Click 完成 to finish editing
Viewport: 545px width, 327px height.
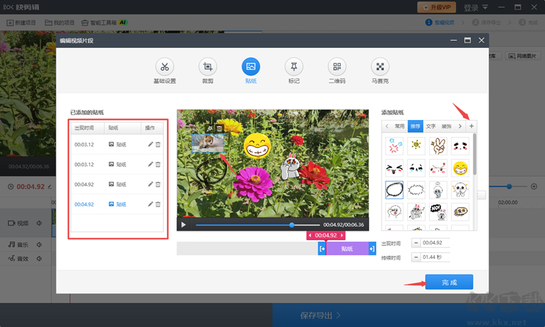tap(449, 282)
